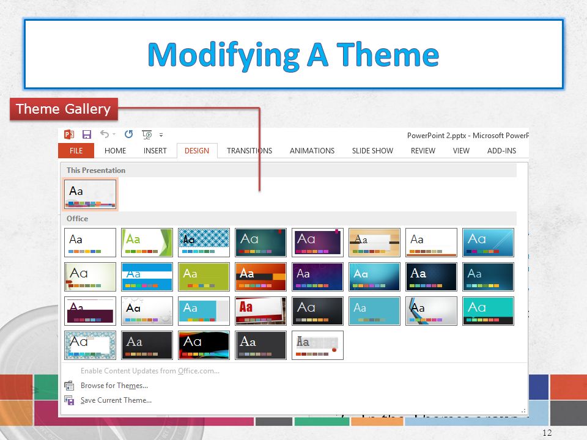Image resolution: width=587 pixels, height=440 pixels.
Task: Open the undo history dropdown arrow
Action: click(x=114, y=134)
